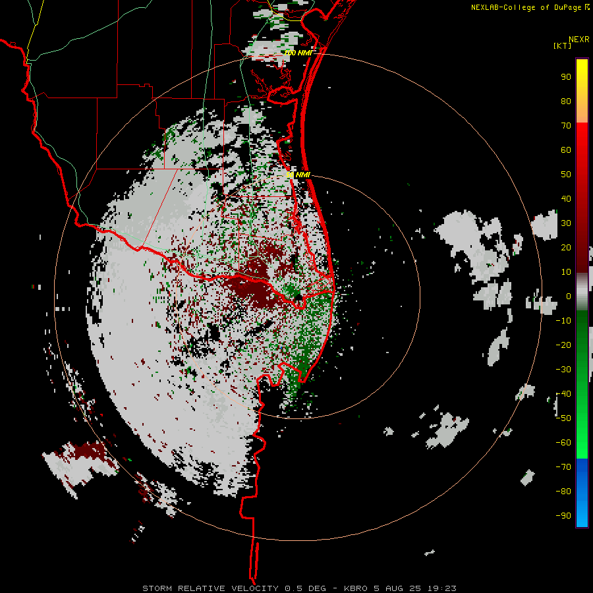593x593 pixels.
Task: Click the -90 value on the velocity scale
Action: pyautogui.click(x=563, y=516)
